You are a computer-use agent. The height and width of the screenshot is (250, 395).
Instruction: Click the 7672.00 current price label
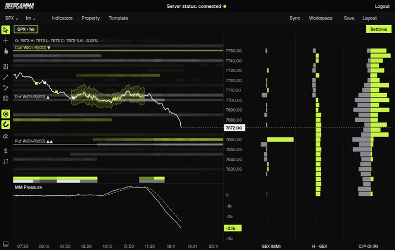click(x=234, y=128)
